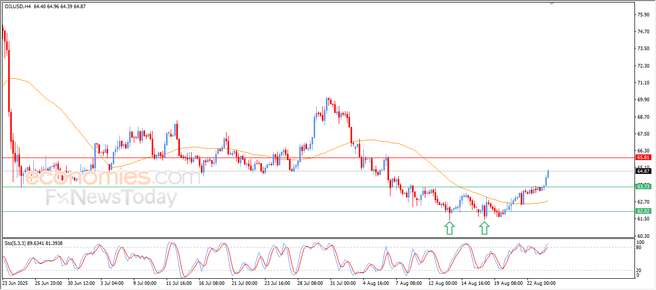656x290 pixels.
Task: Click the 68.70 price axis label
Action: click(x=644, y=117)
